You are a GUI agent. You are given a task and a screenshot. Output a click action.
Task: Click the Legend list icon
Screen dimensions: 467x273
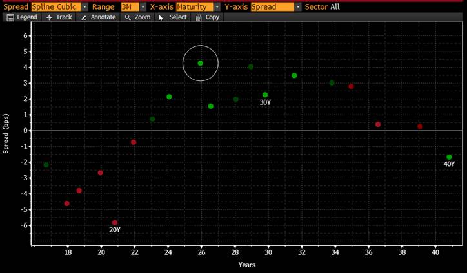click(x=10, y=17)
